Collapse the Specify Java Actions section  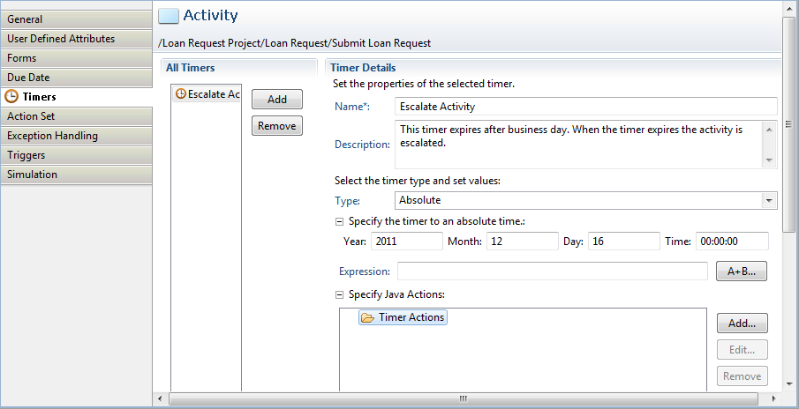(340, 295)
